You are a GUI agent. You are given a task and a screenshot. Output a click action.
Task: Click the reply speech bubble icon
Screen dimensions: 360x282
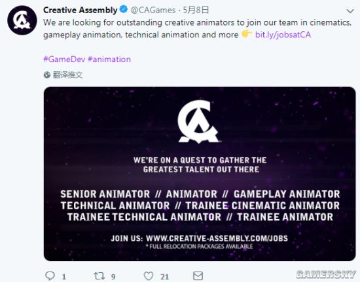(x=50, y=276)
